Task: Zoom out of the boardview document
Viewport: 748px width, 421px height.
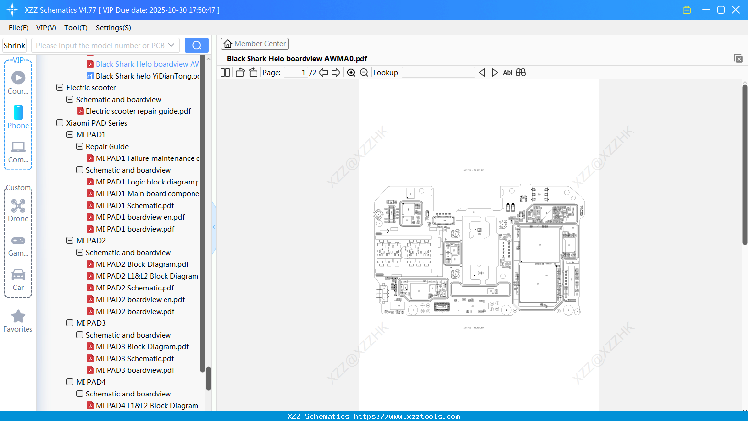Action: (364, 73)
